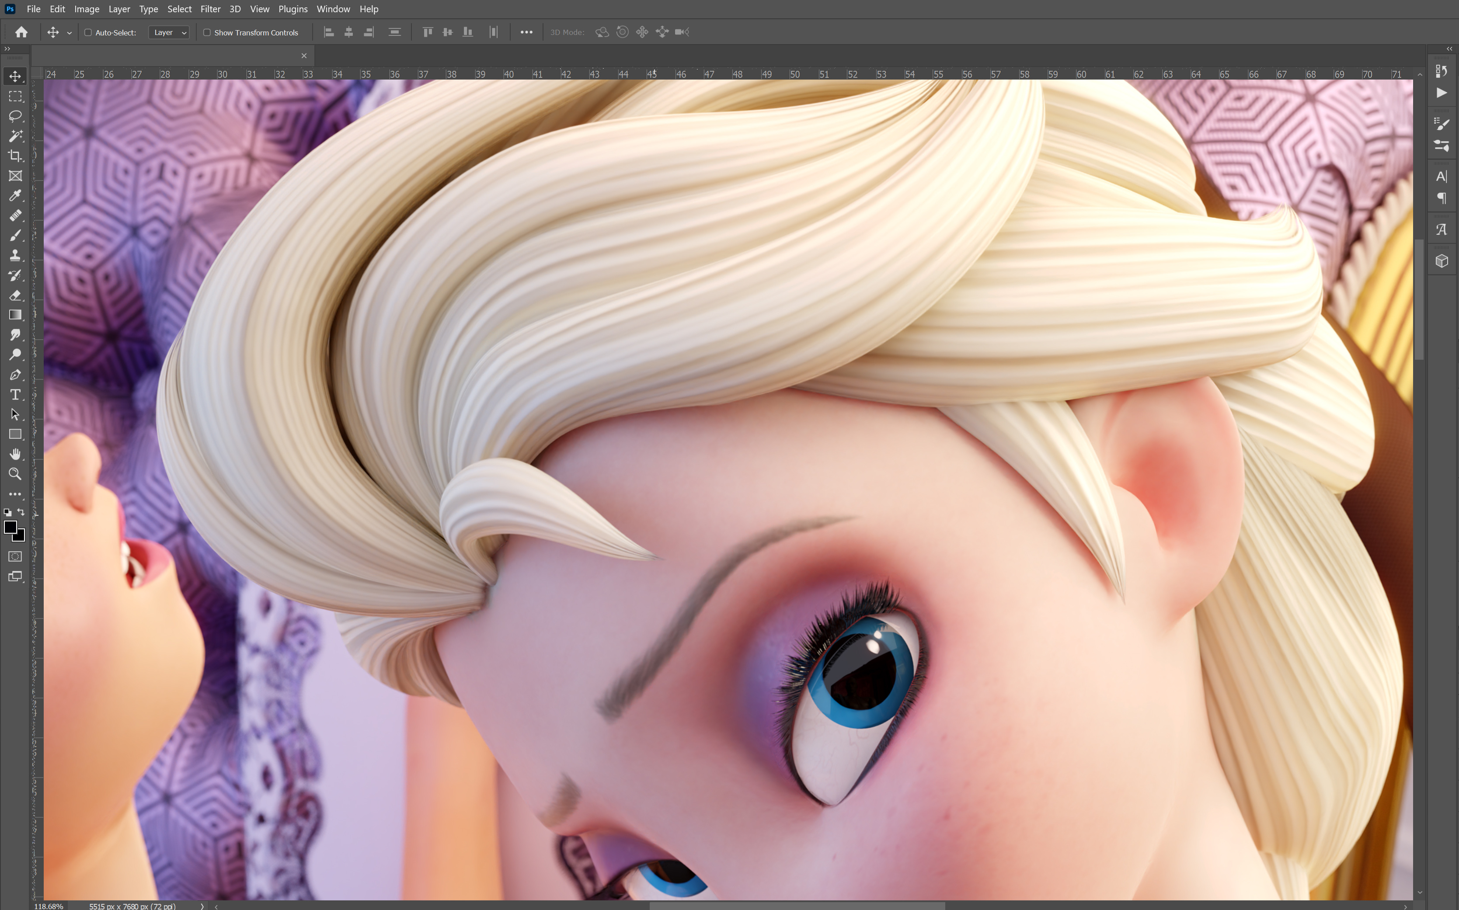Open the status bar info arrow
The width and height of the screenshot is (1459, 910).
(202, 906)
